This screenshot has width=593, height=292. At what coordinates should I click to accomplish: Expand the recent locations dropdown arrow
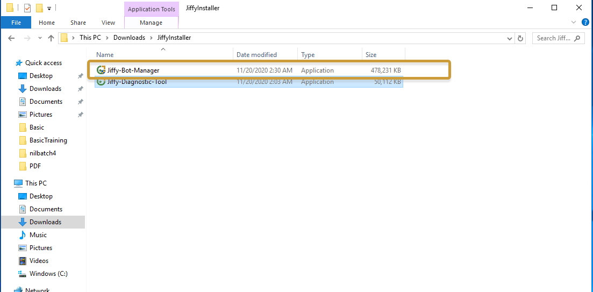click(x=40, y=38)
